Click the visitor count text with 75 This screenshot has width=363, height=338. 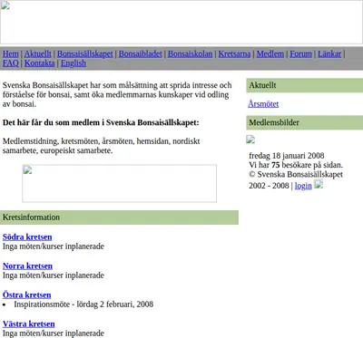click(x=296, y=165)
